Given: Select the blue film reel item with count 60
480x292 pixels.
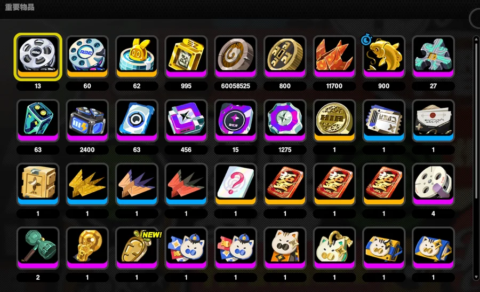Looking at the screenshot, I should [87, 57].
